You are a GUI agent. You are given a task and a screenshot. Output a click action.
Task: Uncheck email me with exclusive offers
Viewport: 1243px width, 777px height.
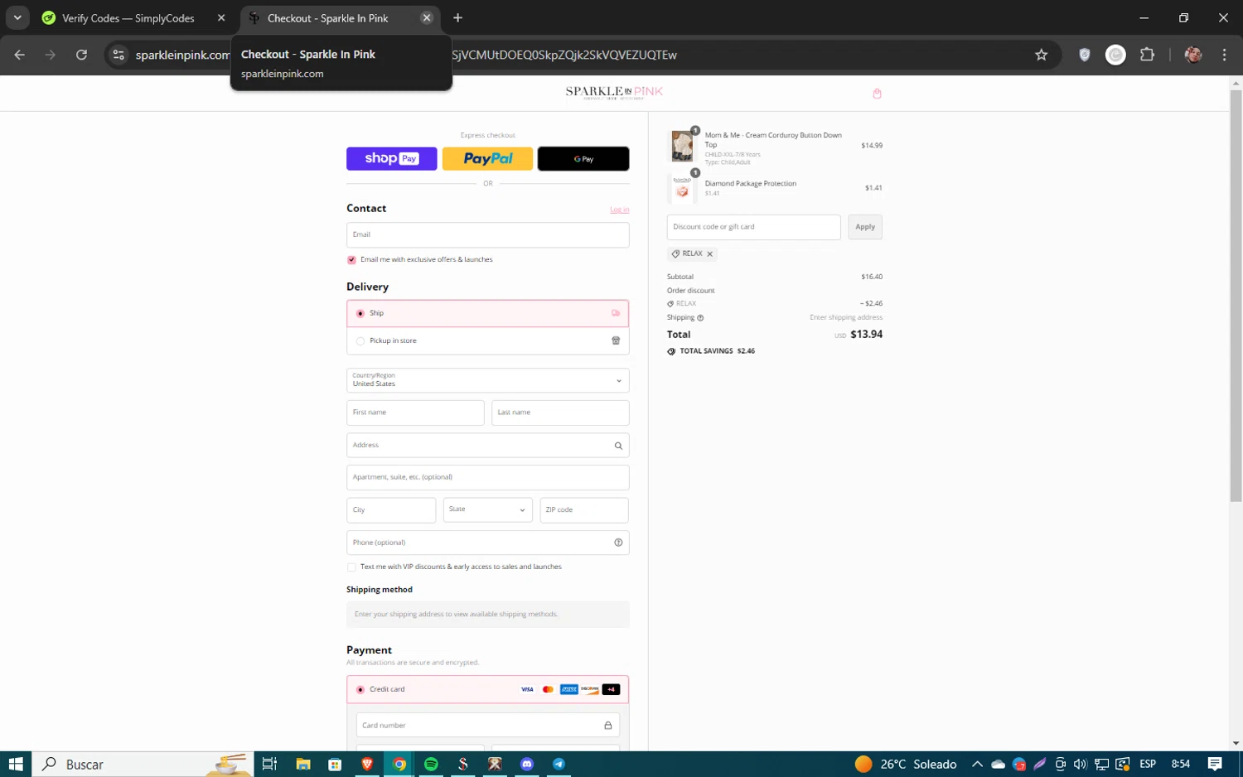[x=351, y=260]
